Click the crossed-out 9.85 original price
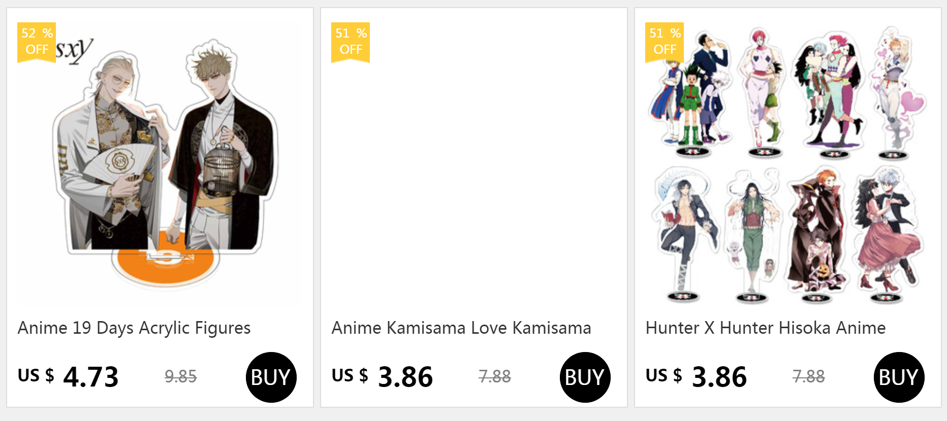947x421 pixels. coord(180,376)
